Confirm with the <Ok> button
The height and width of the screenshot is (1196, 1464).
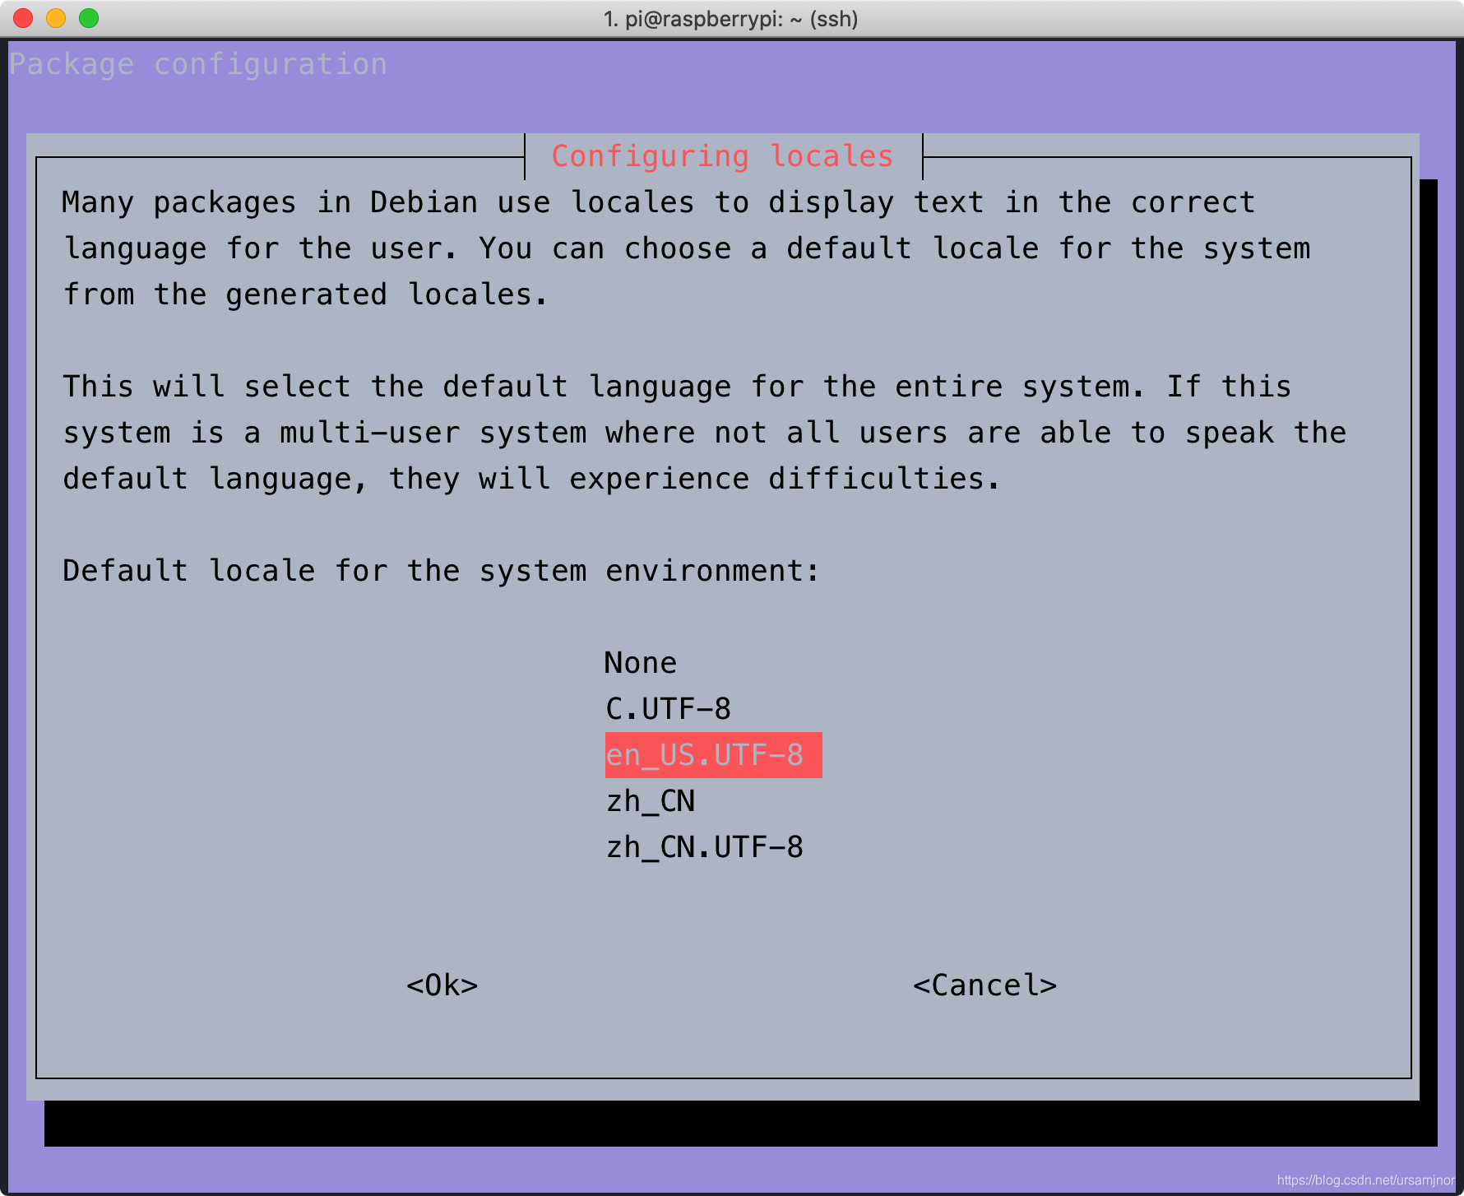pyautogui.click(x=442, y=985)
